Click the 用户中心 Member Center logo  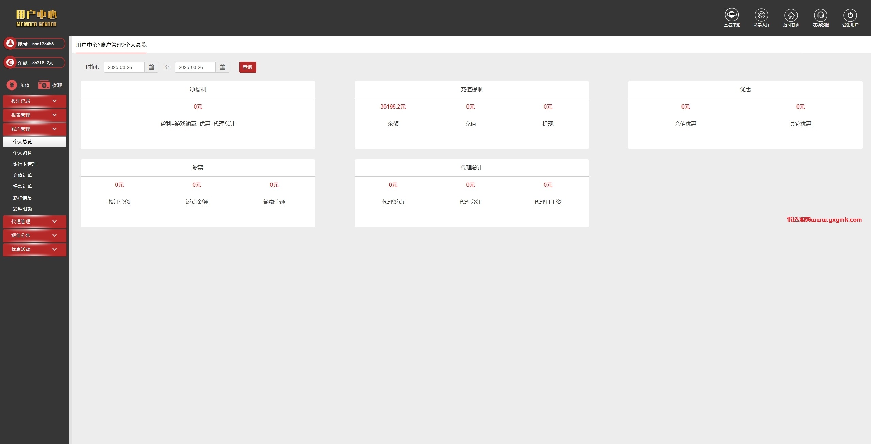click(x=36, y=18)
